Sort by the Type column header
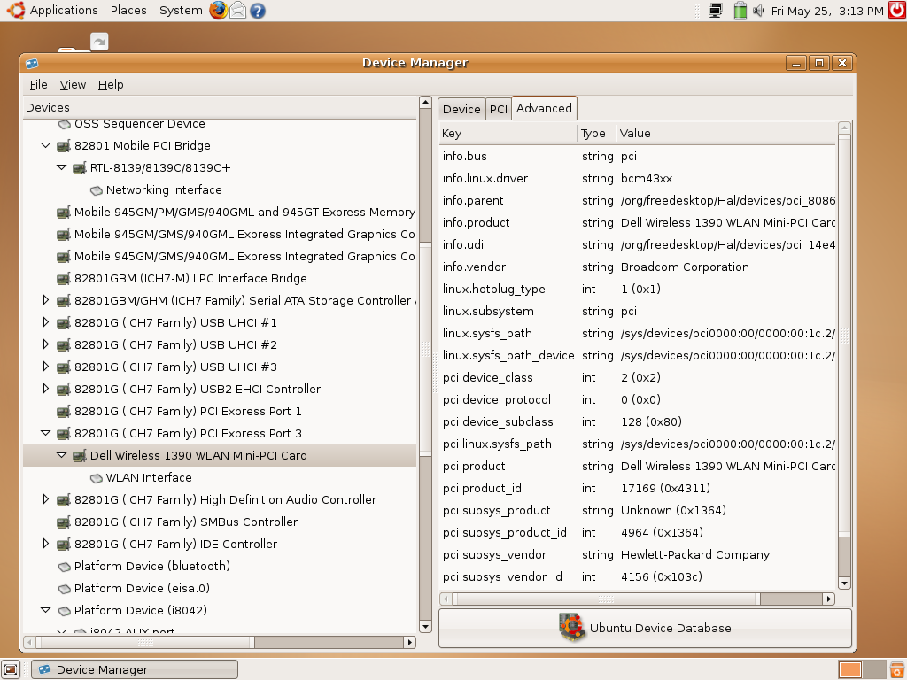Image resolution: width=907 pixels, height=680 pixels. (x=596, y=134)
